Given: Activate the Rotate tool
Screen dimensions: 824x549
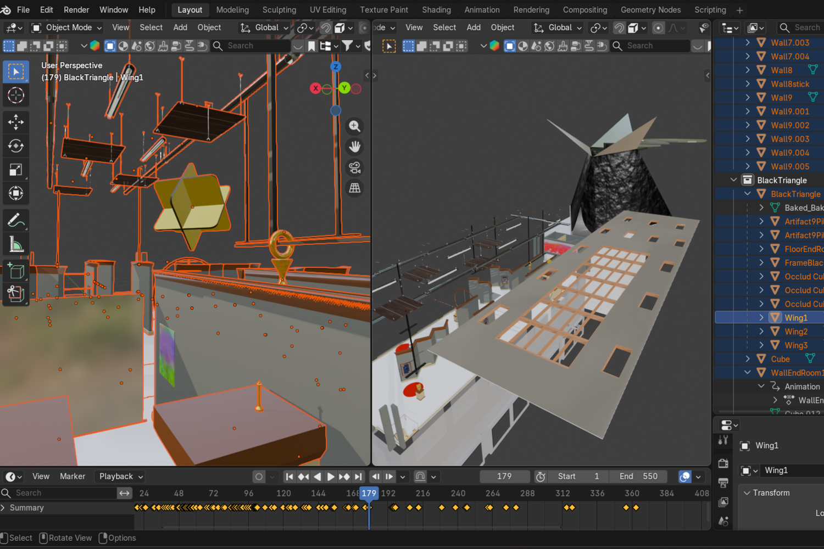Looking at the screenshot, I should (x=16, y=146).
